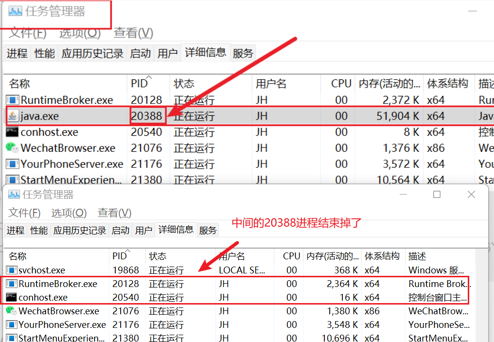Screen dimensions: 494x342
Task: Click memory value 10,696 K in lower window
Action: [339, 338]
